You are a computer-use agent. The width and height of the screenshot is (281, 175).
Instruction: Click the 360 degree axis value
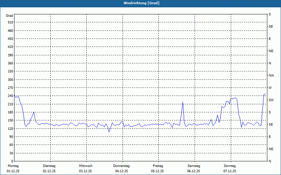(10, 63)
